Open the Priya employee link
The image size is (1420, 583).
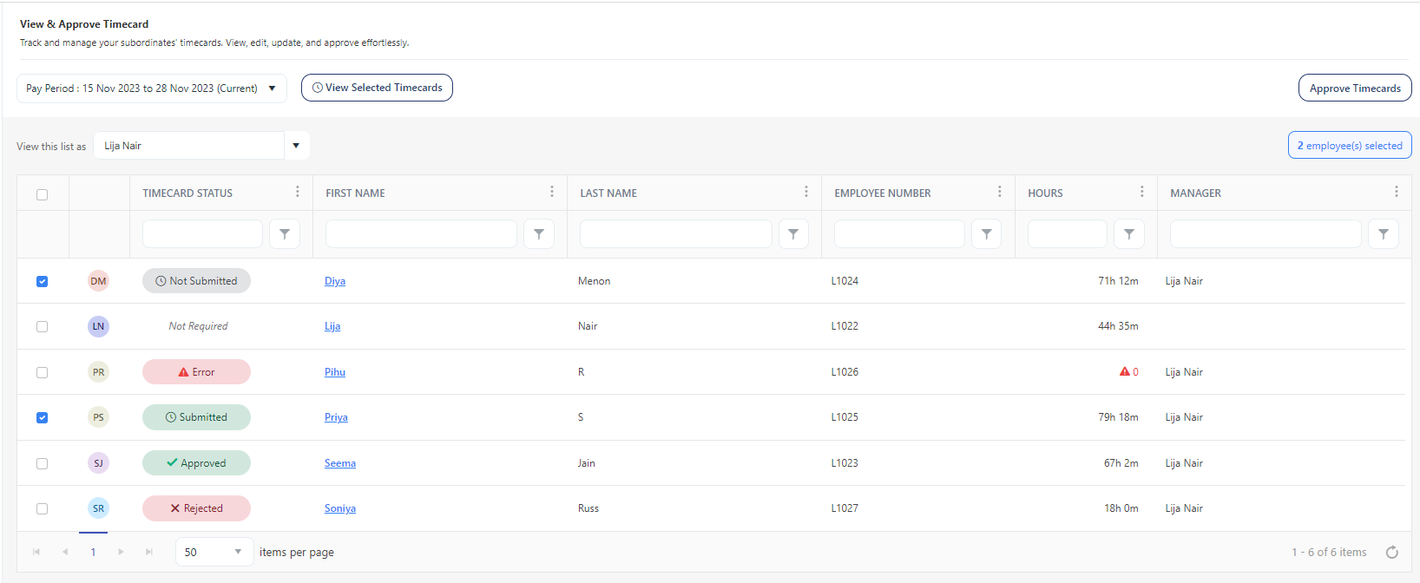(x=336, y=417)
